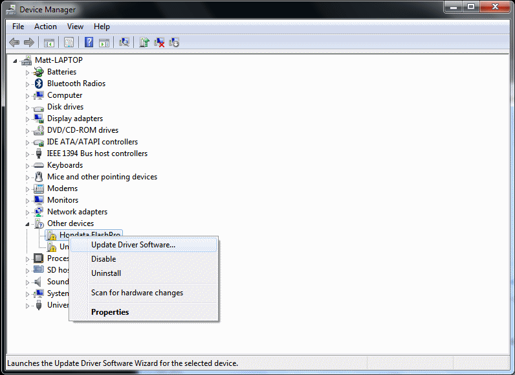Click the Mice and other pointing devices icon
The width and height of the screenshot is (515, 375).
[x=39, y=177]
